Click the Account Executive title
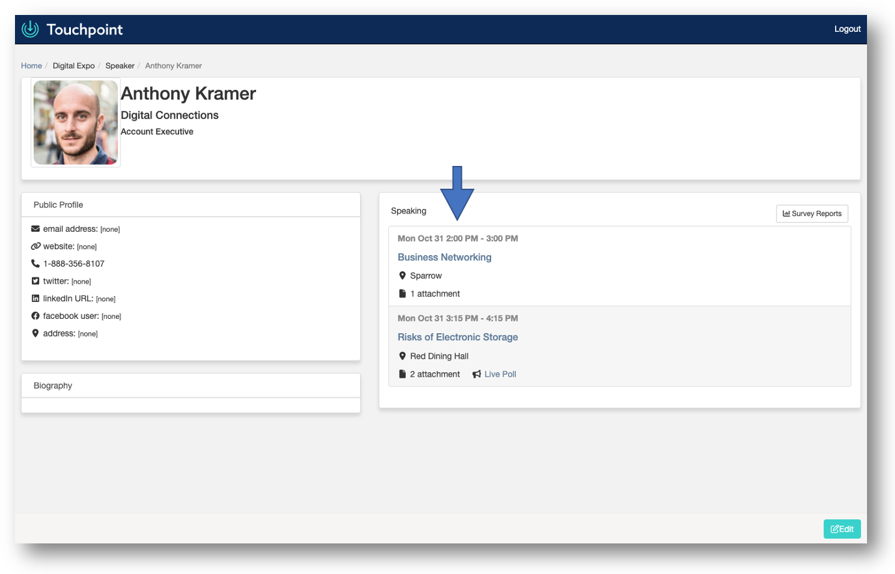The width and height of the screenshot is (895, 574). click(157, 131)
